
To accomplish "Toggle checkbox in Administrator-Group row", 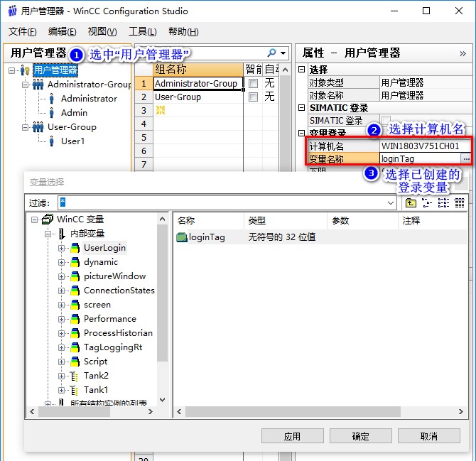I will [x=253, y=83].
